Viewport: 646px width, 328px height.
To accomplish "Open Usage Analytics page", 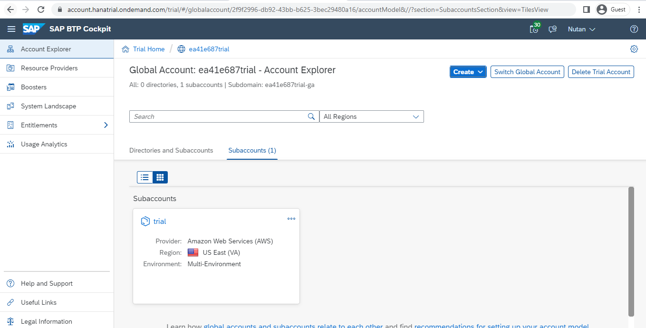I will (x=57, y=144).
